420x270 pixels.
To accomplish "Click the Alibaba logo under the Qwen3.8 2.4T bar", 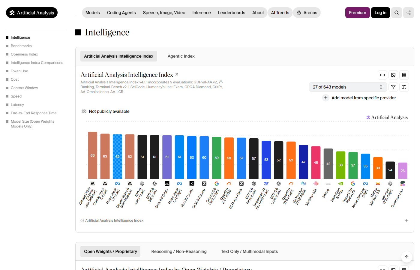I will point(229,184).
